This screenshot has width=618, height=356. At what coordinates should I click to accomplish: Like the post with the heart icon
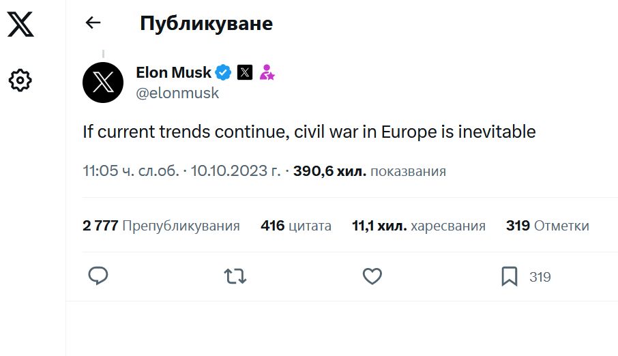click(371, 276)
